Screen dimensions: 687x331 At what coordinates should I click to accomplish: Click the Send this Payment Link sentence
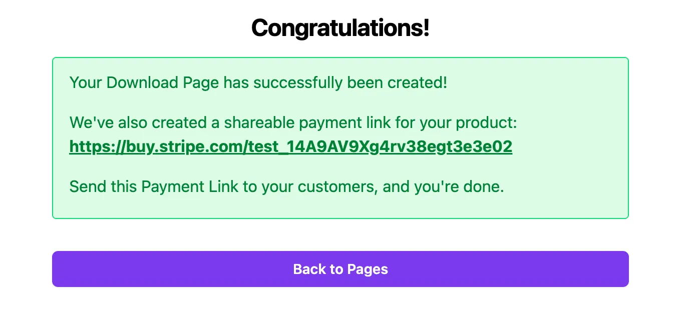click(x=286, y=186)
